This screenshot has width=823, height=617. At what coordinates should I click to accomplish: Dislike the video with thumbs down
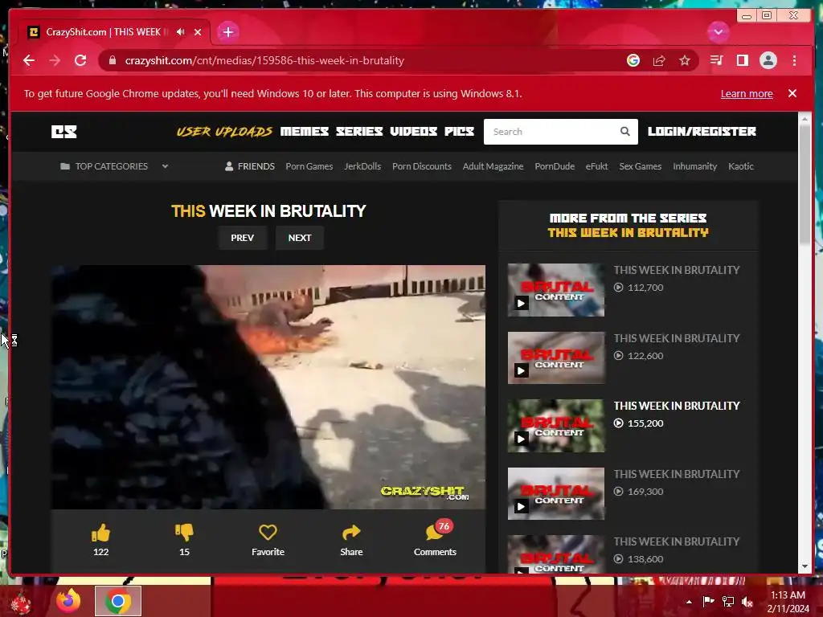tap(184, 533)
